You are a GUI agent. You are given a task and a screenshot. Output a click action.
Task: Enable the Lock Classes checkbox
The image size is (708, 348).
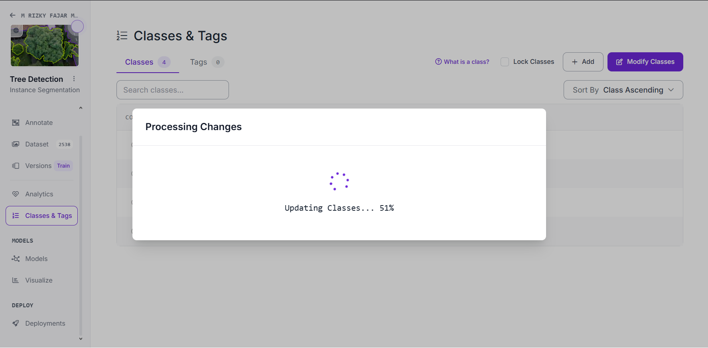click(x=505, y=62)
